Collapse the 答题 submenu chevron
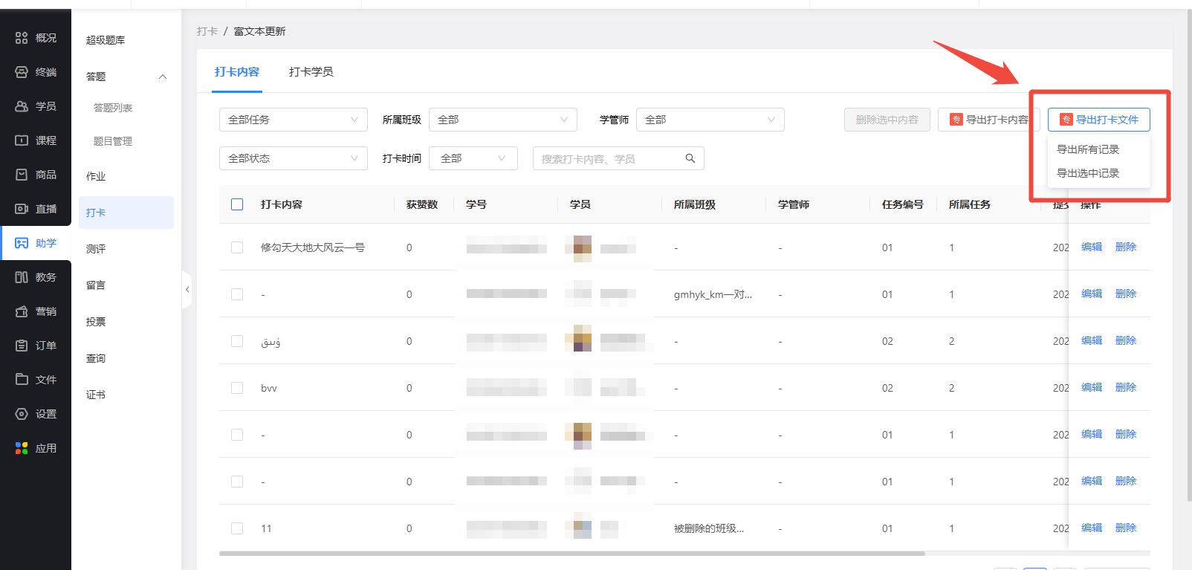 click(x=163, y=77)
